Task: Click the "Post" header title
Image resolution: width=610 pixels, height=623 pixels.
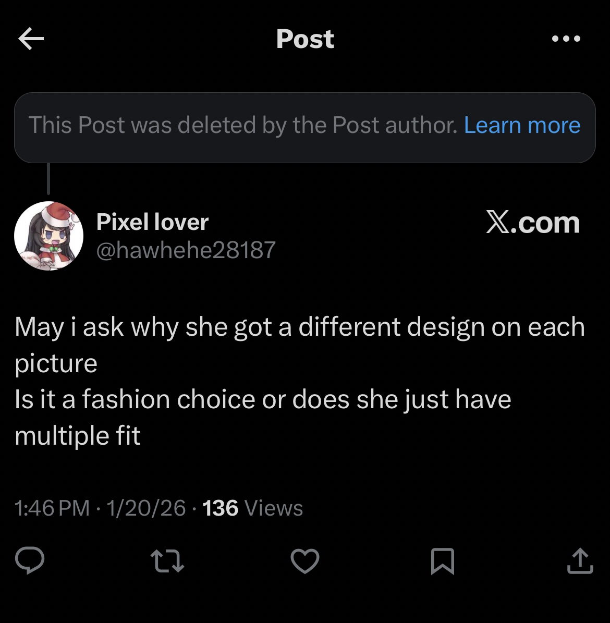Action: click(305, 39)
